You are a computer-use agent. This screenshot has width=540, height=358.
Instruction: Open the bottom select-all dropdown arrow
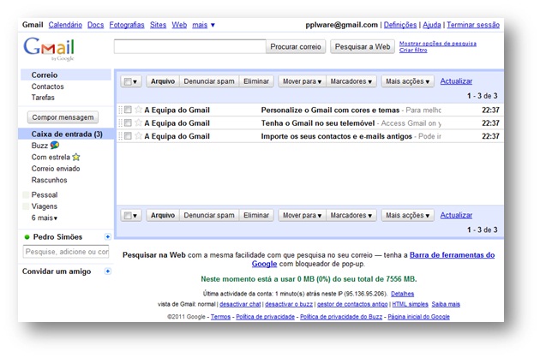(135, 216)
